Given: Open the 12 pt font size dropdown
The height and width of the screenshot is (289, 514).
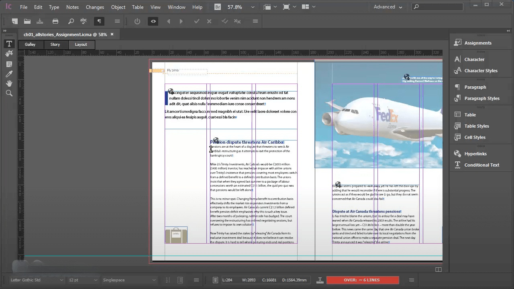Looking at the screenshot, I should pos(95,280).
